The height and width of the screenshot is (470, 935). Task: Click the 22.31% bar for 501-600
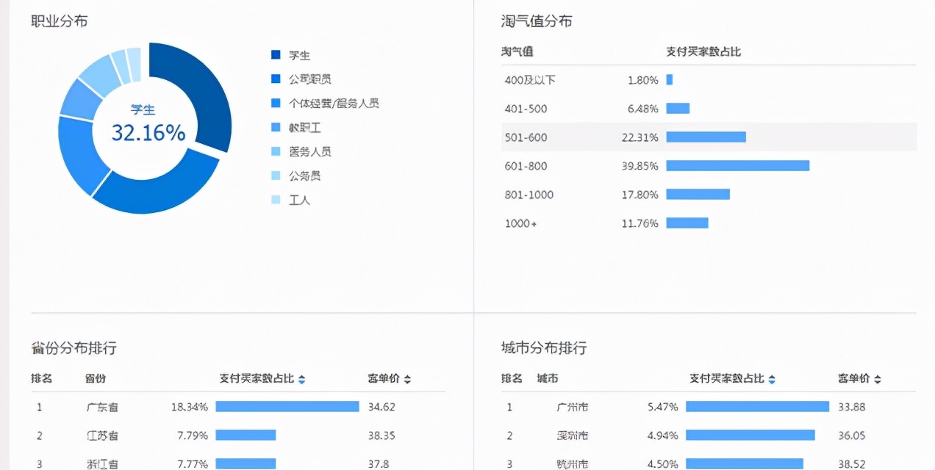click(706, 137)
